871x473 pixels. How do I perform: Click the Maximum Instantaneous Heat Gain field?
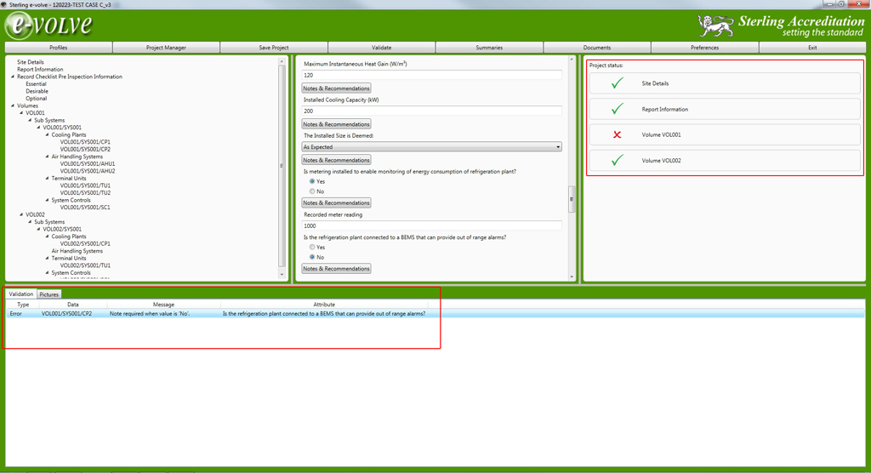(x=431, y=75)
